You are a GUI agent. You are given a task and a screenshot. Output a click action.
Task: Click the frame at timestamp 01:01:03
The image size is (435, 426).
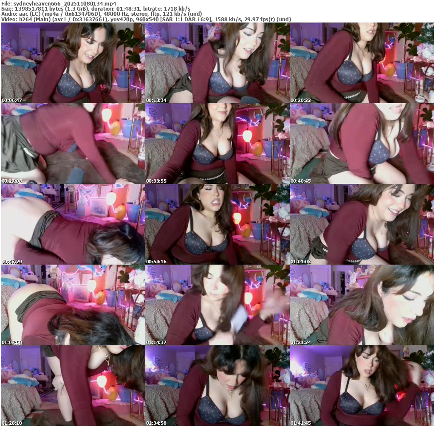pyautogui.click(x=362, y=224)
